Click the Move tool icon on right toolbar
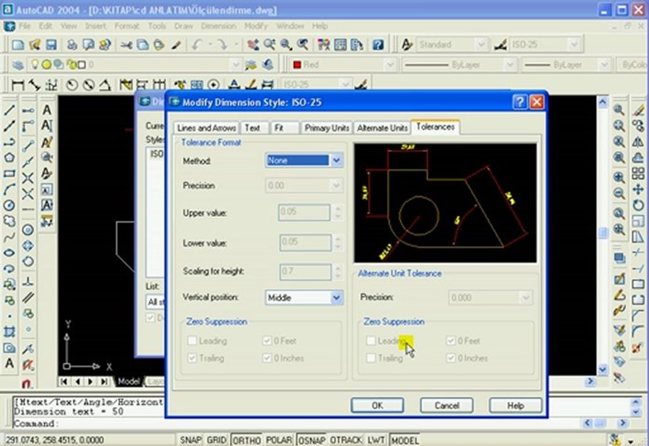Viewport: 649px width, 446px height. 638,190
